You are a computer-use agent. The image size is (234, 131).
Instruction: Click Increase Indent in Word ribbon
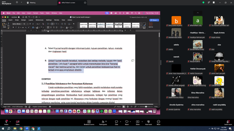[65, 24]
